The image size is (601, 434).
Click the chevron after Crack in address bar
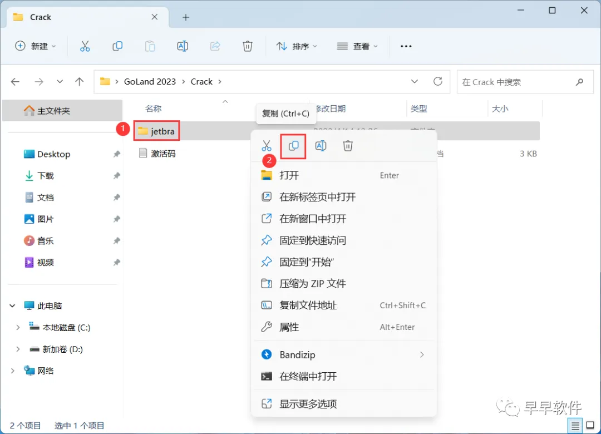pyautogui.click(x=220, y=82)
